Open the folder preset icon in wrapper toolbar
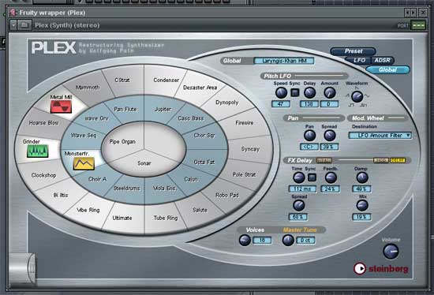Image resolution: width=434 pixels, height=295 pixels. coord(24,25)
